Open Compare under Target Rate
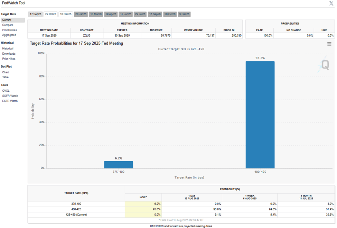Screen dimensions: 337x228 coord(8,25)
